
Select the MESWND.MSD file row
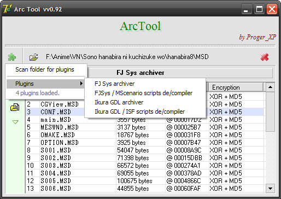[x=145, y=127]
